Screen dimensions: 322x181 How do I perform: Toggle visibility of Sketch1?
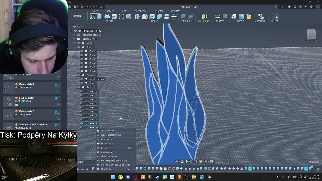tap(82, 91)
